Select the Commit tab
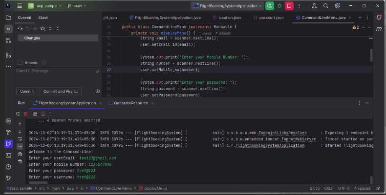The image size is (386, 195). coord(24,18)
